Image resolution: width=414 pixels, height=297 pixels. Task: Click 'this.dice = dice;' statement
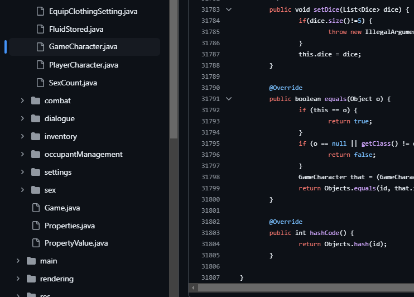330,54
